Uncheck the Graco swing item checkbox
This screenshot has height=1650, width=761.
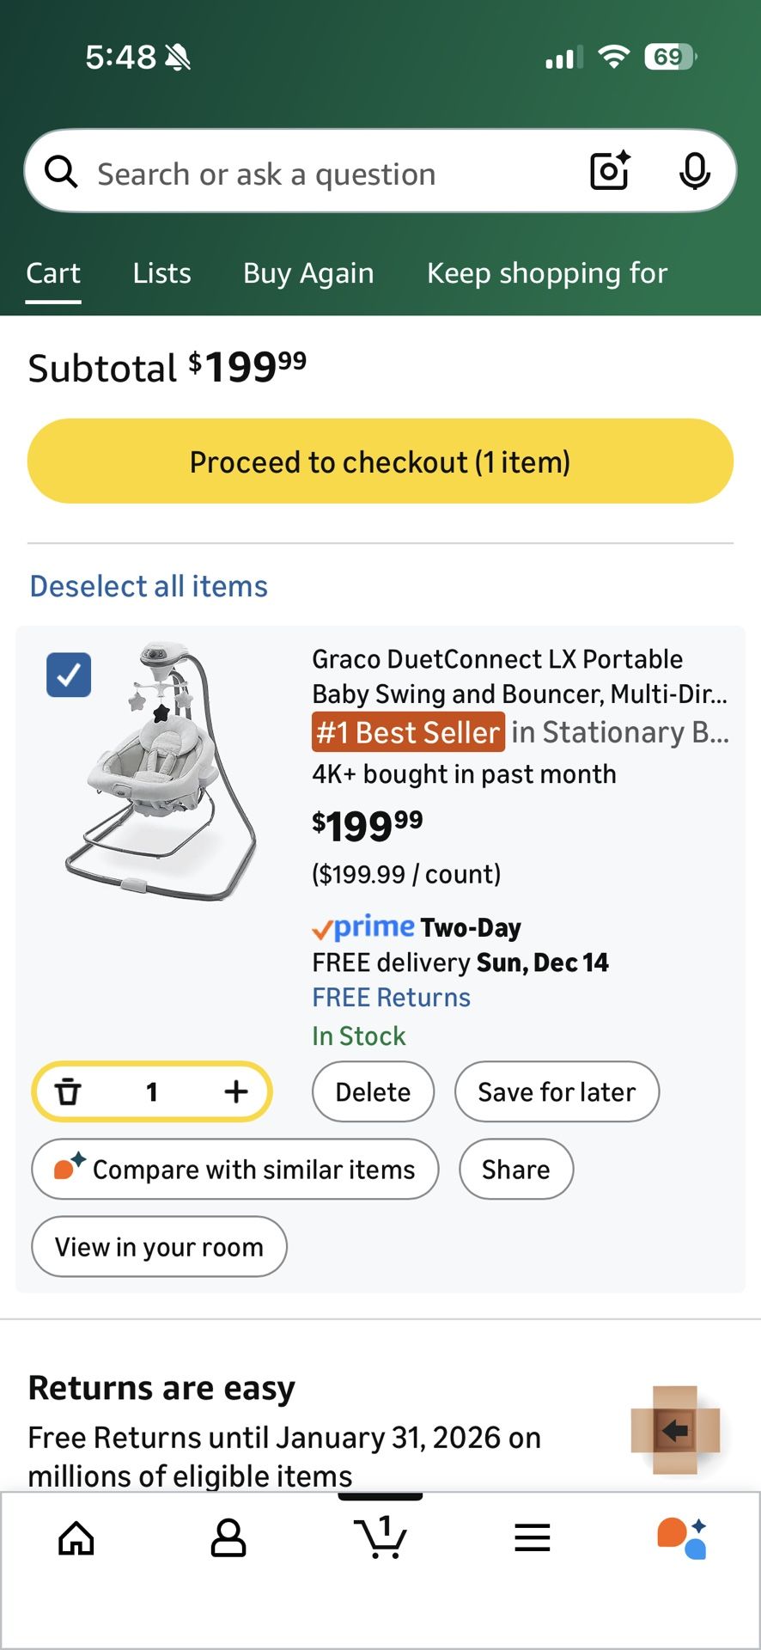[69, 675]
